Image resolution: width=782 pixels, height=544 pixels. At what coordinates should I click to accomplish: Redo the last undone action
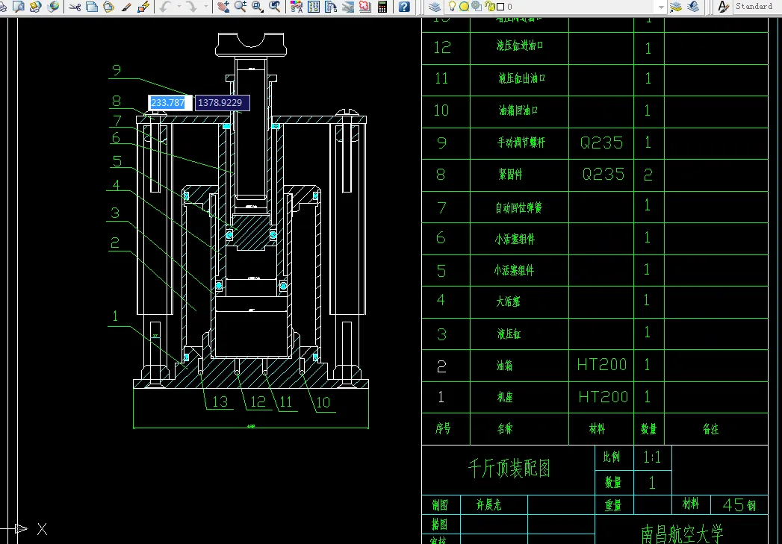(191, 7)
